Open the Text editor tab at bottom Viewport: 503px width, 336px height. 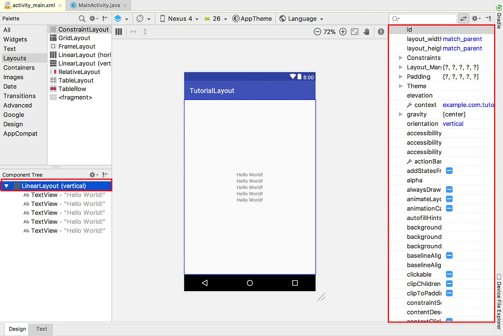(x=41, y=329)
